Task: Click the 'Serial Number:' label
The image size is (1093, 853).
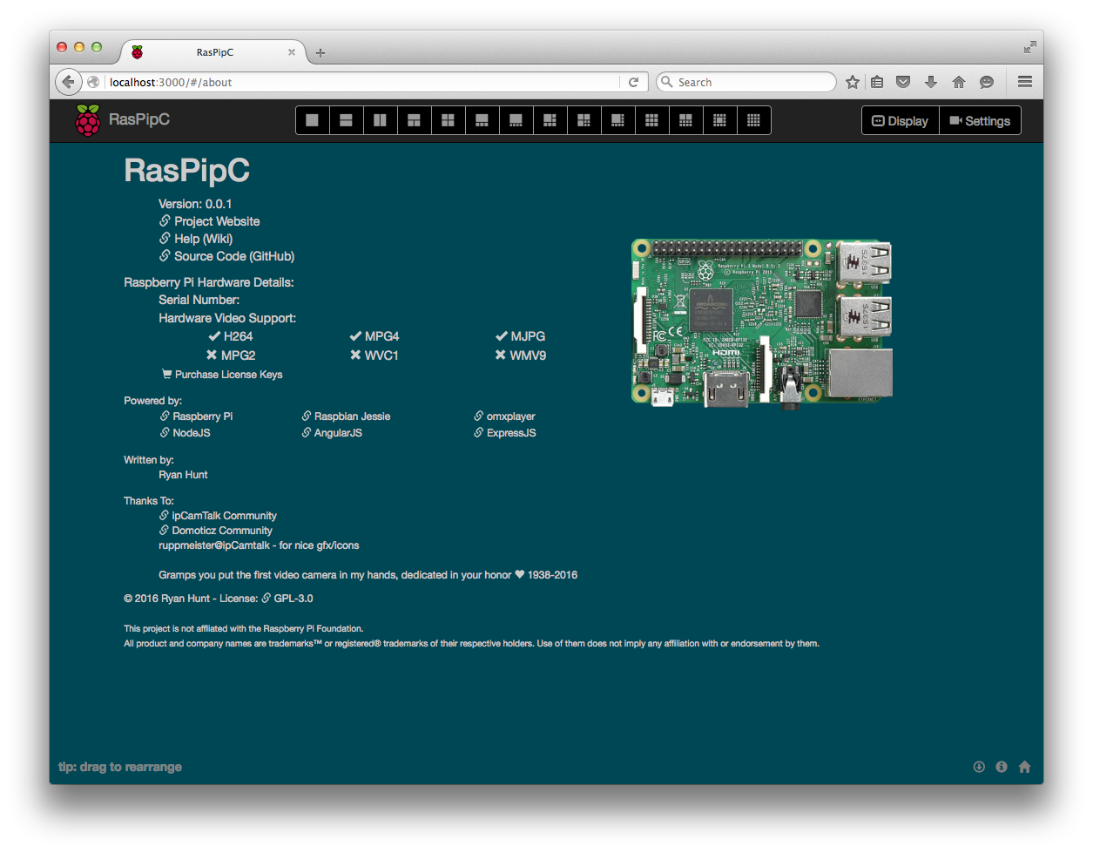Action: coord(199,300)
